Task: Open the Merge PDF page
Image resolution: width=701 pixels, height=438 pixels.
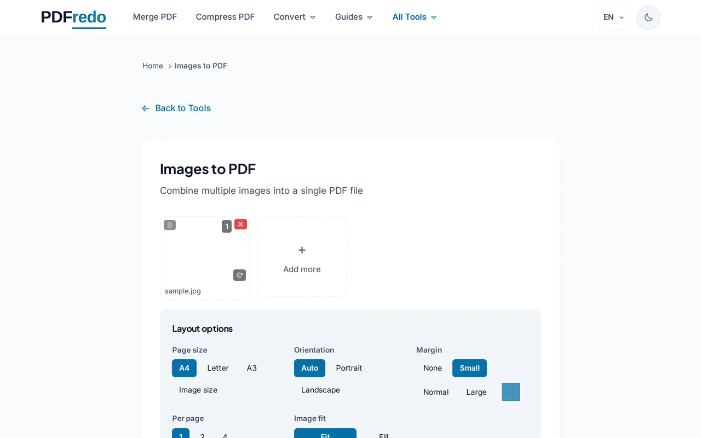Action: pyautogui.click(x=155, y=17)
